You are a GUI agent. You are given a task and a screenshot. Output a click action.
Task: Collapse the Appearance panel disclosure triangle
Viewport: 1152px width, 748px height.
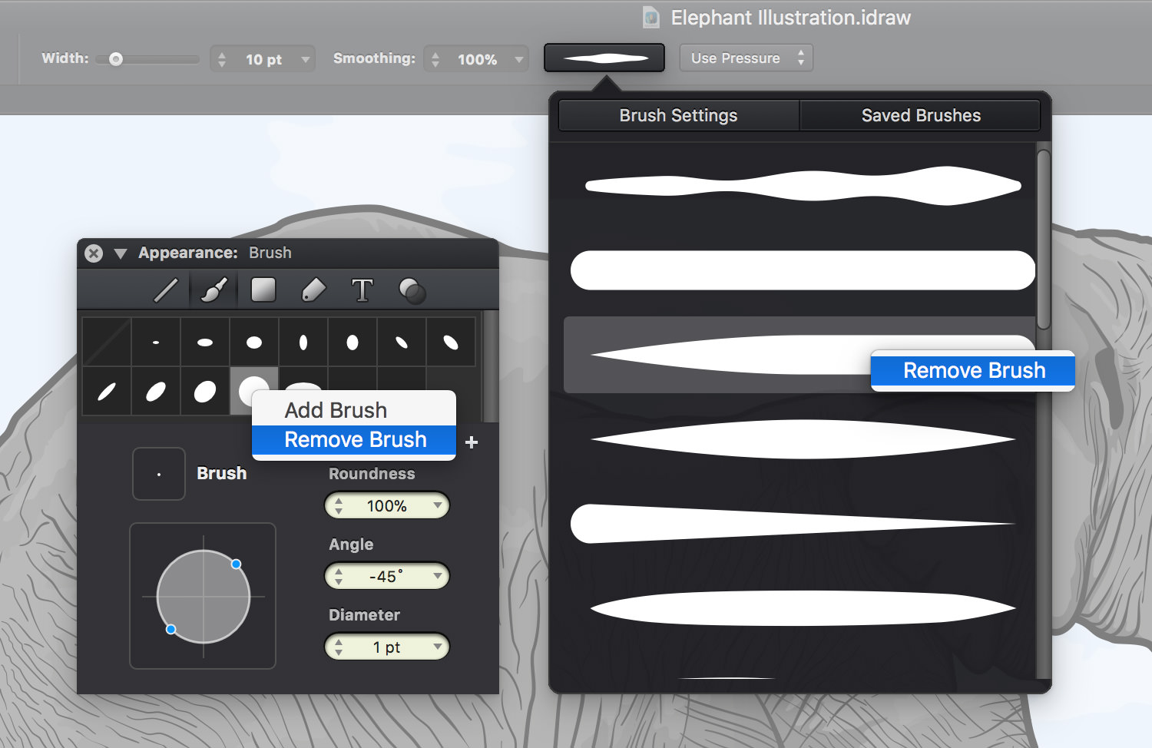pyautogui.click(x=121, y=253)
